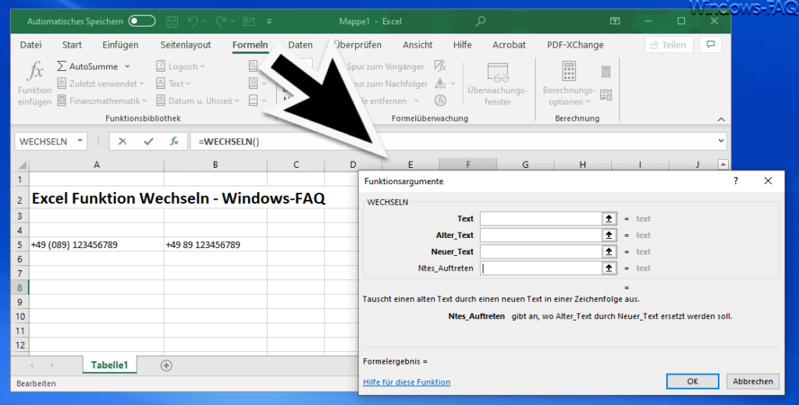Click the evaluate formula icon
The image size is (799, 405).
[x=440, y=101]
